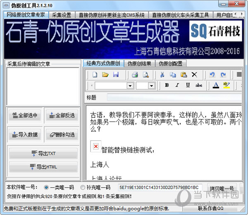Click the 导入数据 button

25,134
